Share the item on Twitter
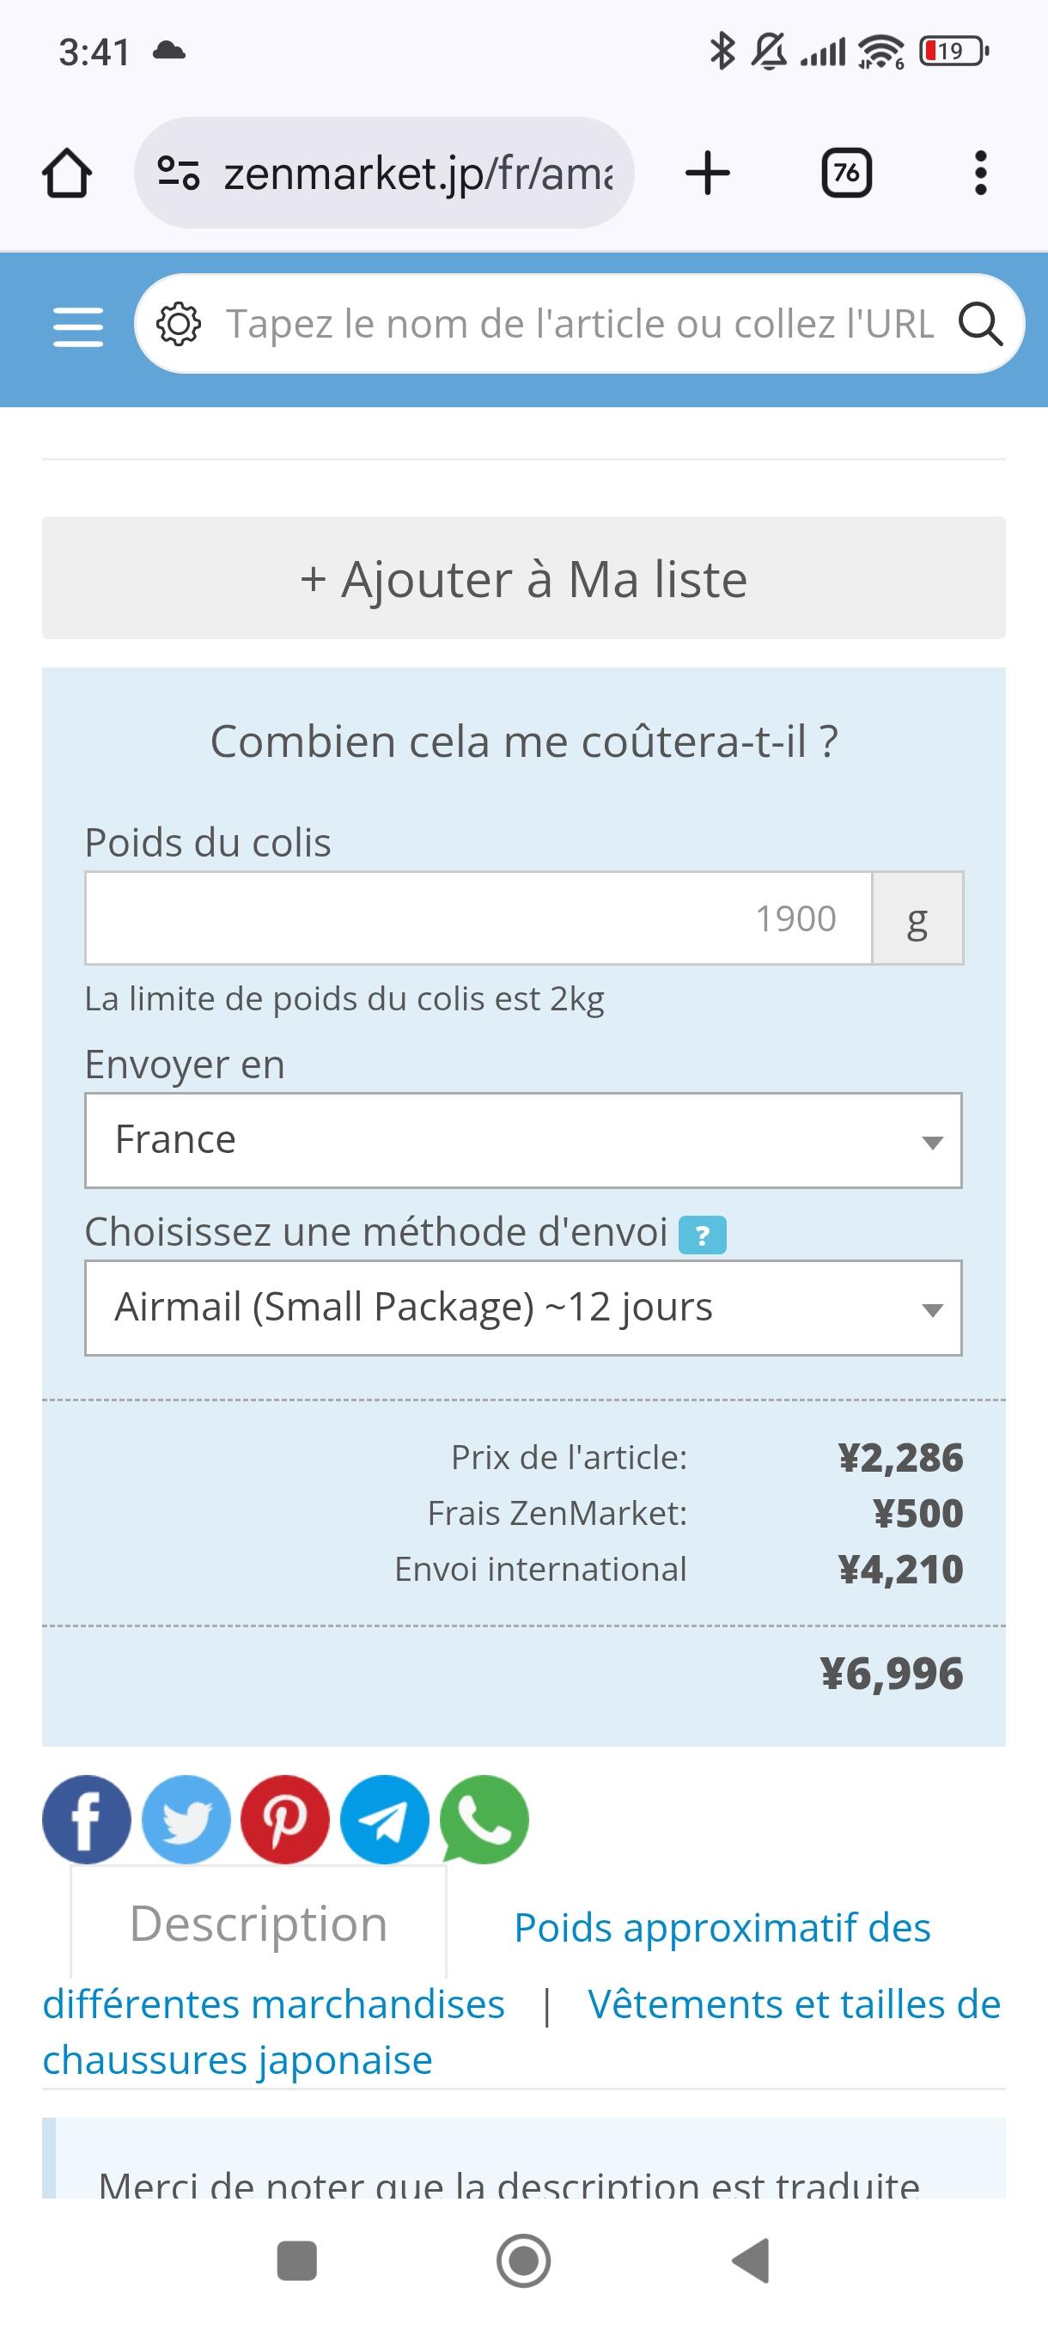Viewport: 1048px width, 2330px height. 186,1819
